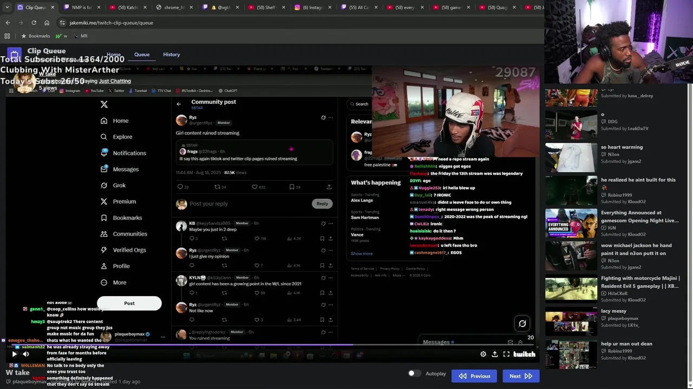Open the Bookmarks folder
Image resolution: width=693 pixels, height=389 pixels.
pos(35,36)
